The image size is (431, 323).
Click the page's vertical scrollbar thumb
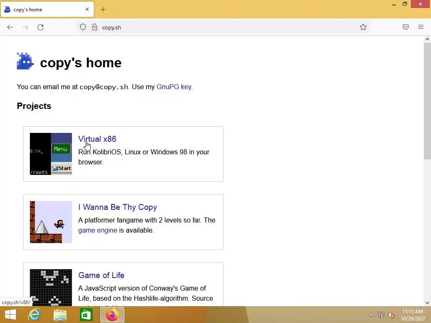(x=427, y=101)
